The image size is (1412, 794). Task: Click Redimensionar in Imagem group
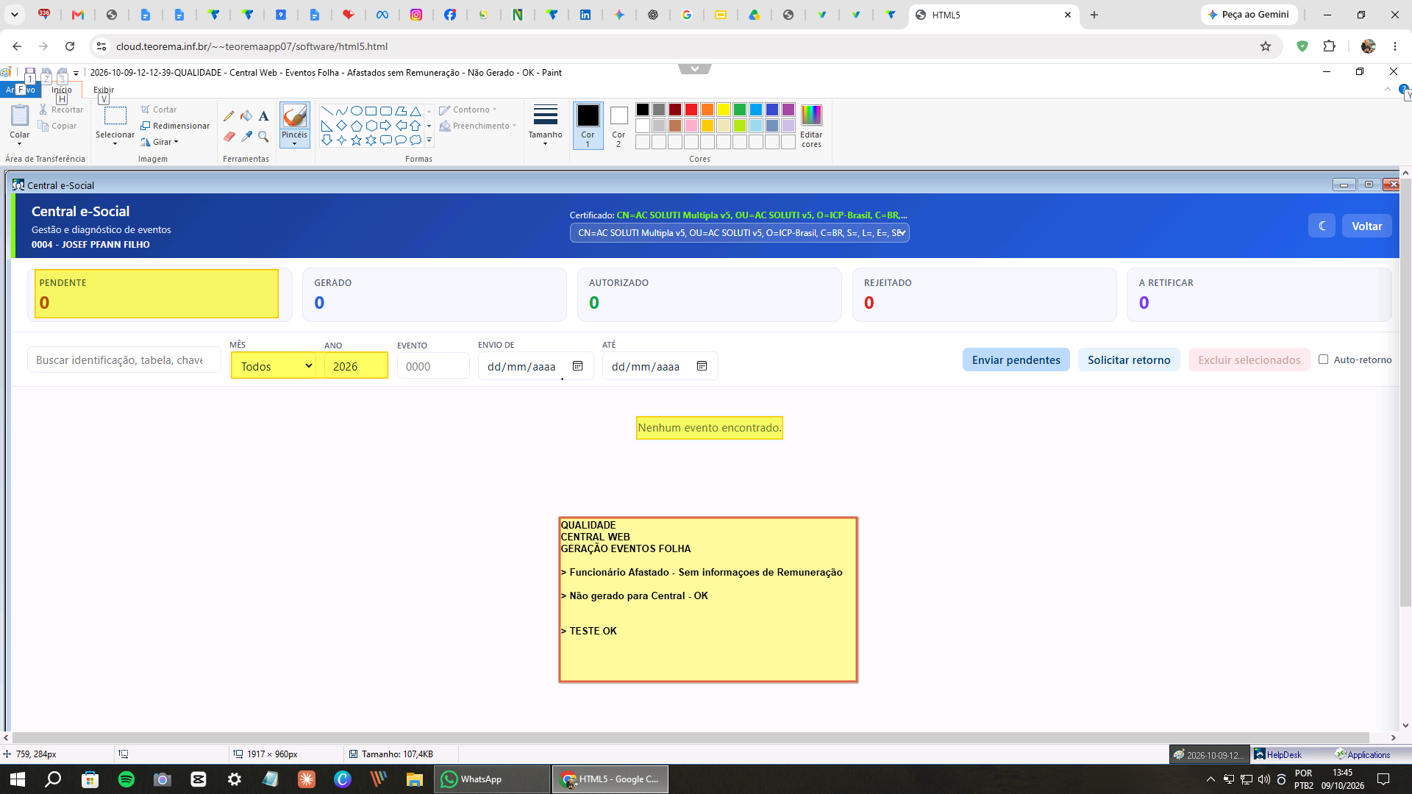(x=175, y=126)
